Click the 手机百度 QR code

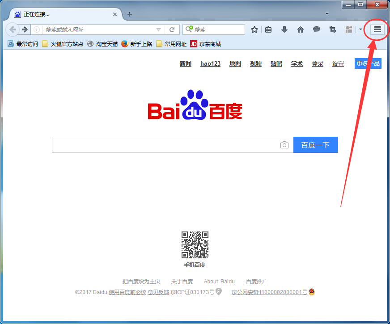tap(195, 245)
